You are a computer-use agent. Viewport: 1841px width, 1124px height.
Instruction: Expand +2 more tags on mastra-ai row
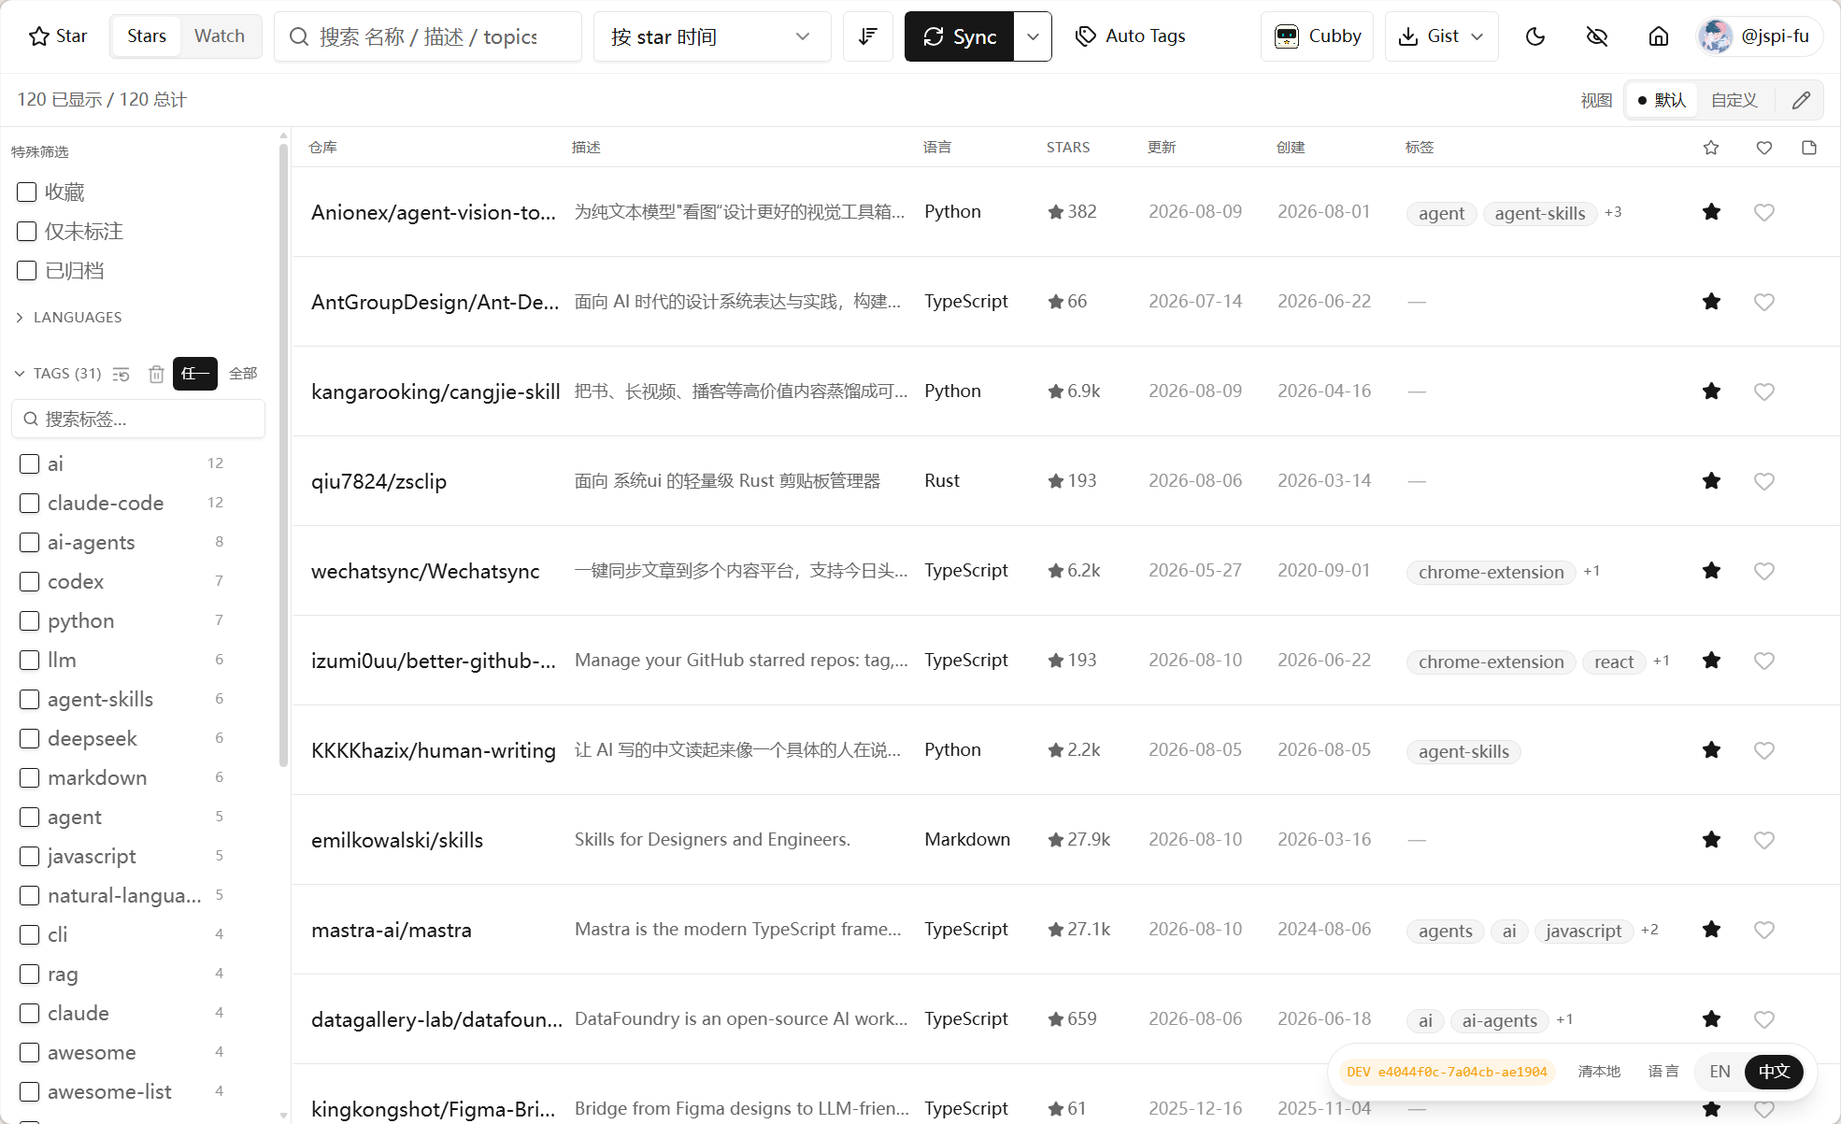pos(1649,930)
